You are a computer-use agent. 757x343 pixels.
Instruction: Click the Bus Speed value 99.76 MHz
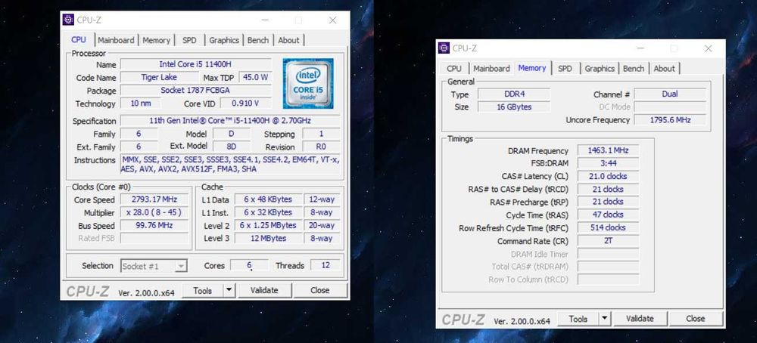(154, 225)
